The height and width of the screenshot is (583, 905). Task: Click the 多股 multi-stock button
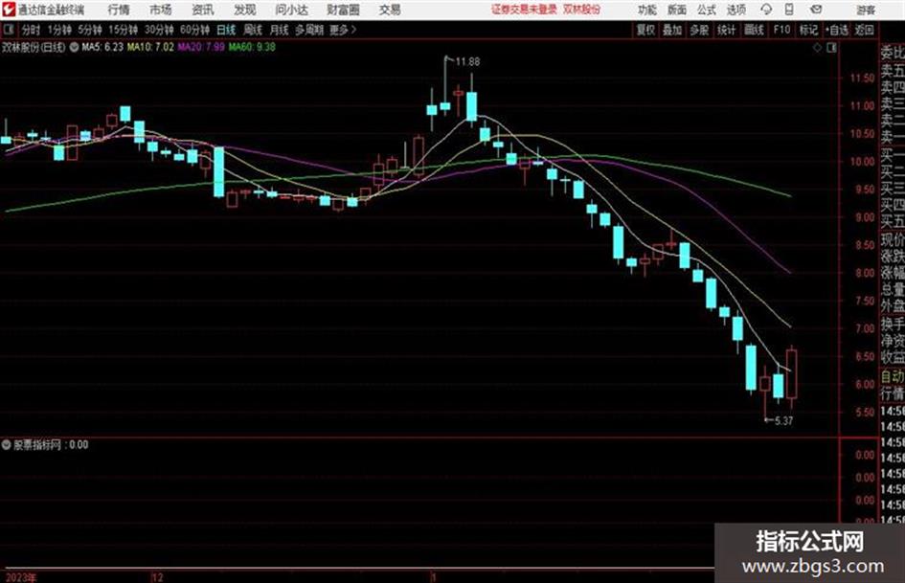(699, 30)
